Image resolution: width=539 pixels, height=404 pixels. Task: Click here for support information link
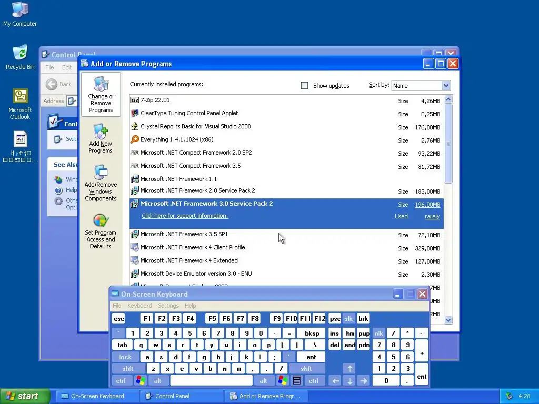tap(185, 216)
